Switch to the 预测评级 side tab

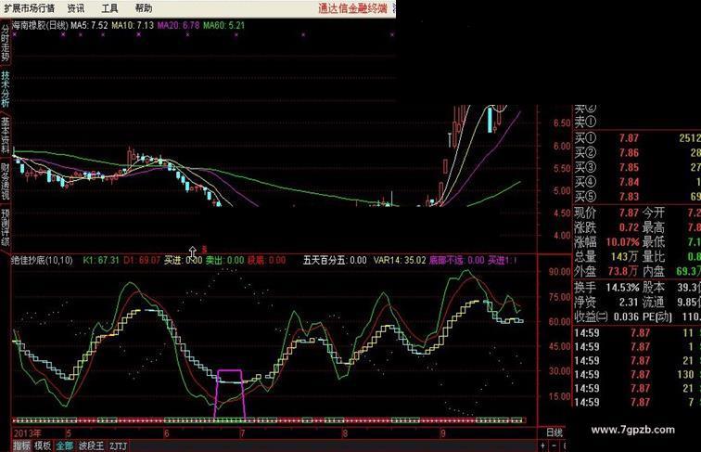[5, 226]
